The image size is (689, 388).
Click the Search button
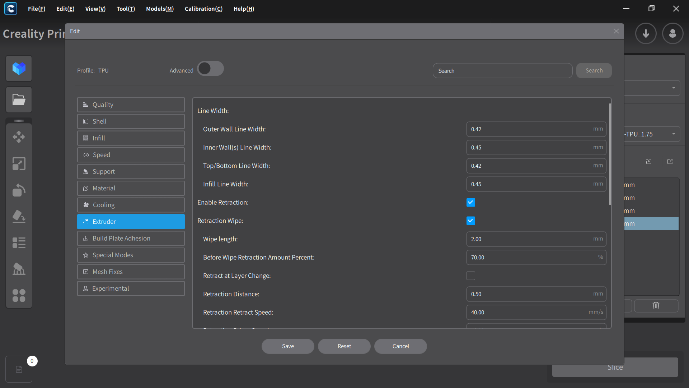point(594,71)
